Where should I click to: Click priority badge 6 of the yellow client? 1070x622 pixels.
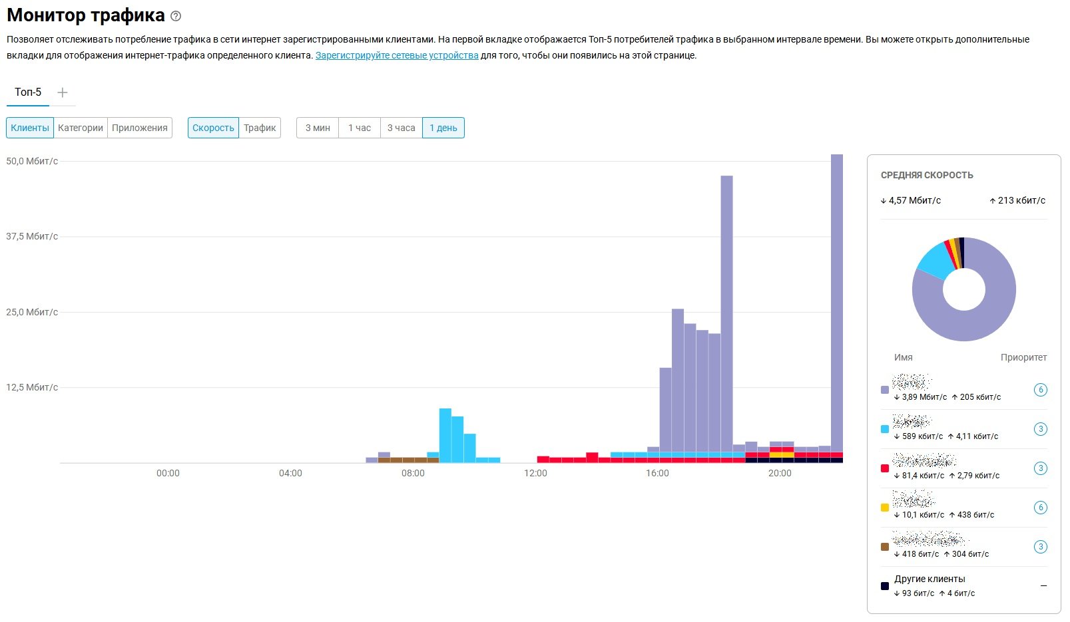(1040, 508)
